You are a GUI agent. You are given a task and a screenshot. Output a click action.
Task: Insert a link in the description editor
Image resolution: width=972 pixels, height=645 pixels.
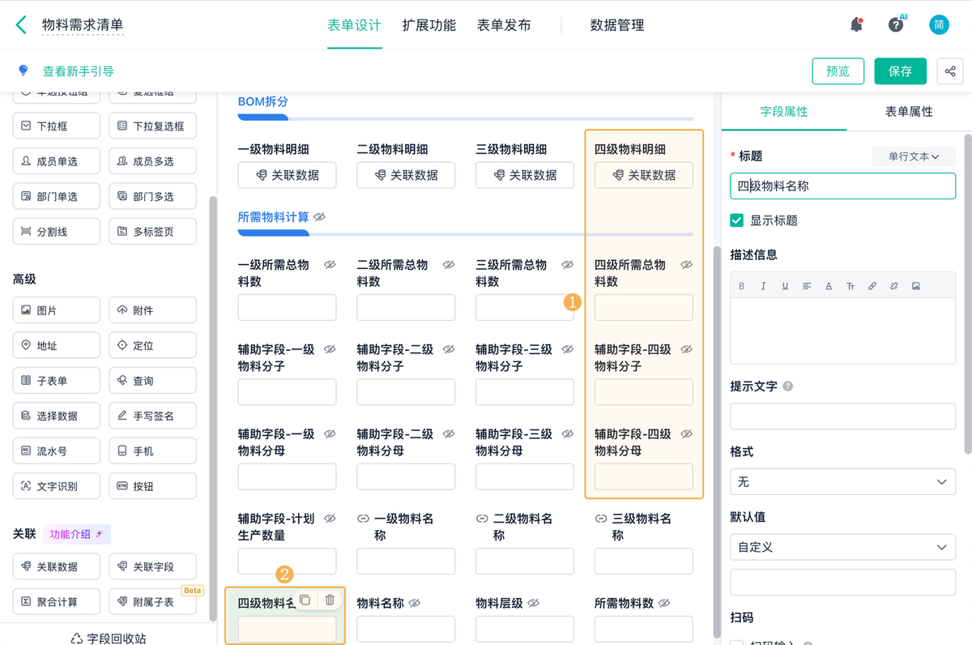coord(872,286)
